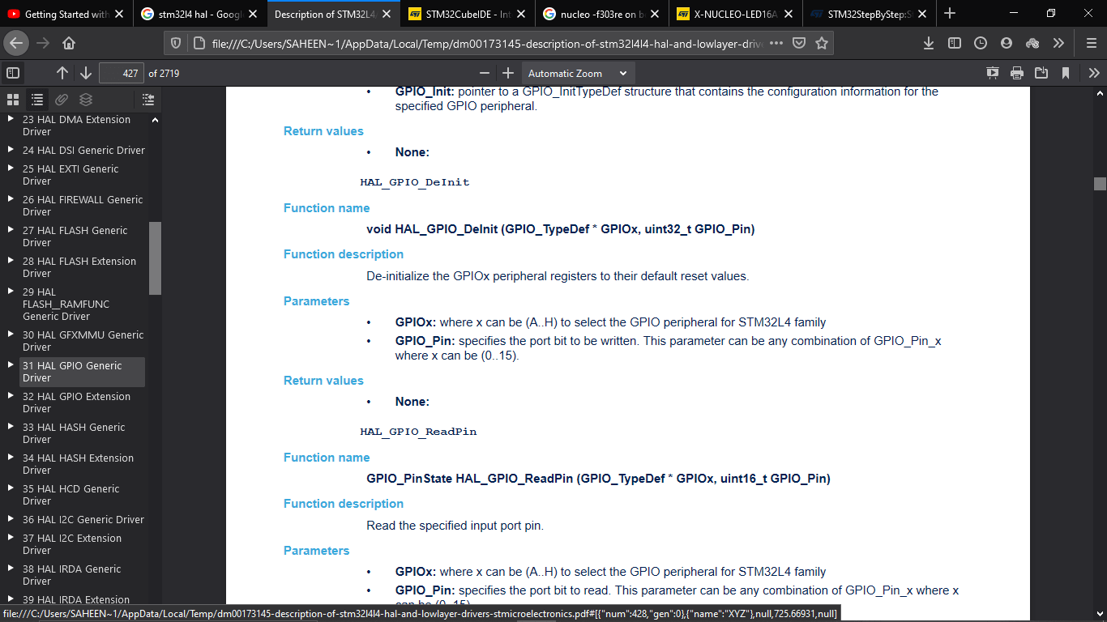Expand 25 HAL EXTI Generic Driver
1107x622 pixels.
tap(11, 168)
